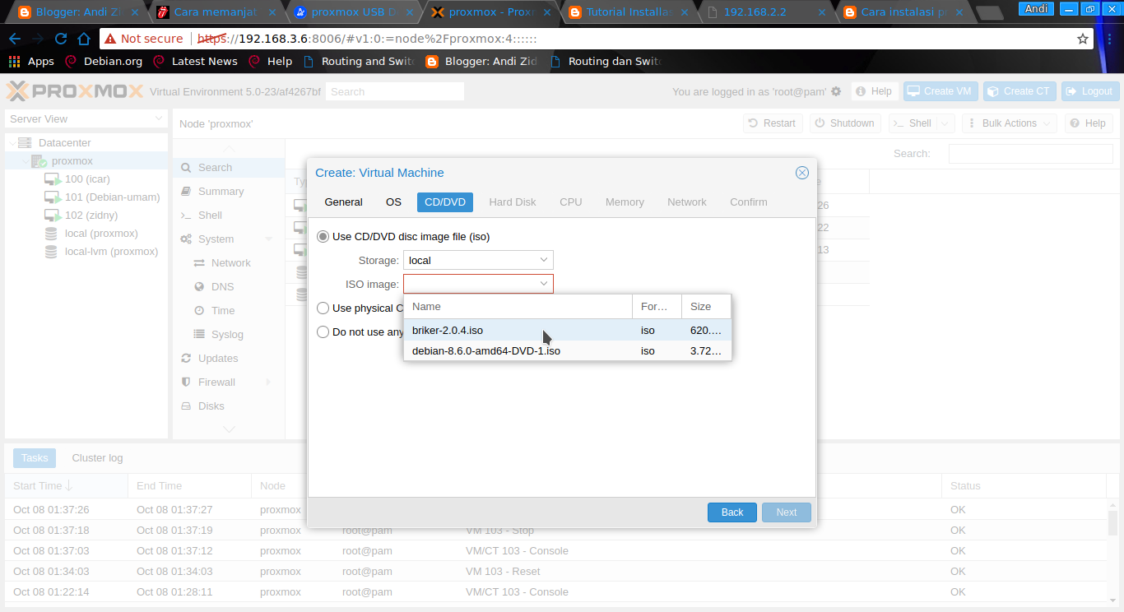Viewport: 1124px width, 612px height.
Task: Switch to the Hard Disk tab
Action: point(512,202)
